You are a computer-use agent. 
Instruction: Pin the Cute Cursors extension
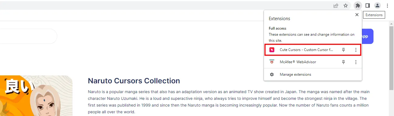(x=343, y=50)
